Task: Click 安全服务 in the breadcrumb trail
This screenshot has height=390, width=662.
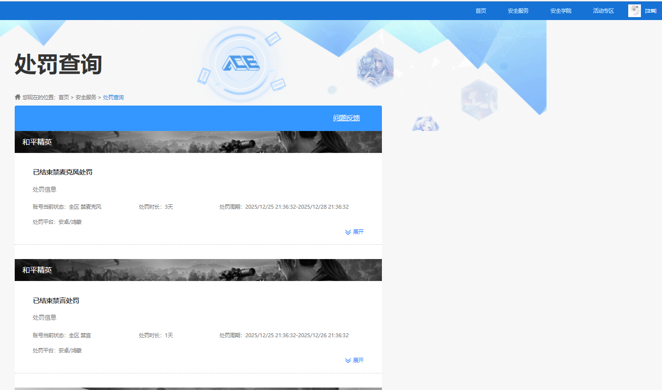Action: click(x=85, y=97)
